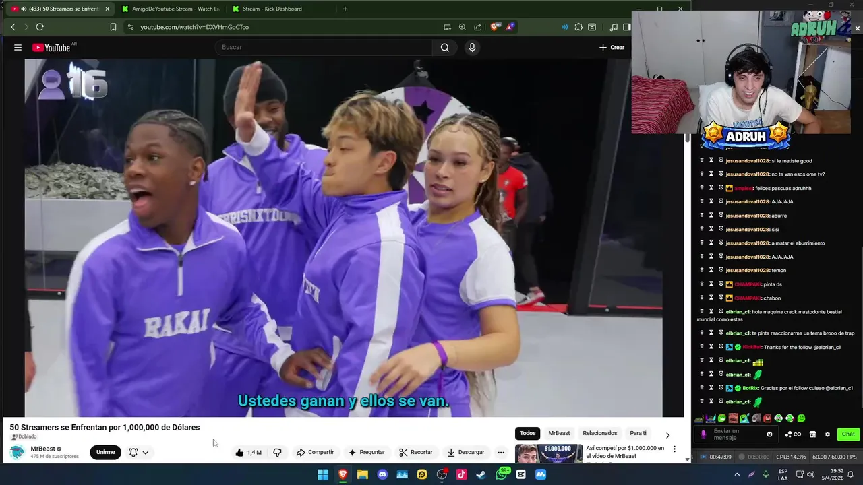Open the browser extensions puzzle icon
Image resolution: width=863 pixels, height=485 pixels.
[x=578, y=27]
